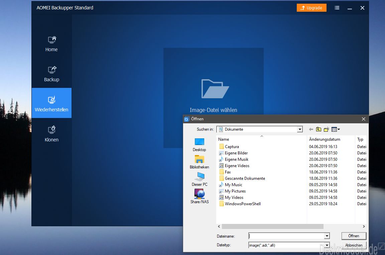Focus the Dateiname input field
The height and width of the screenshot is (255, 385).
click(286, 236)
